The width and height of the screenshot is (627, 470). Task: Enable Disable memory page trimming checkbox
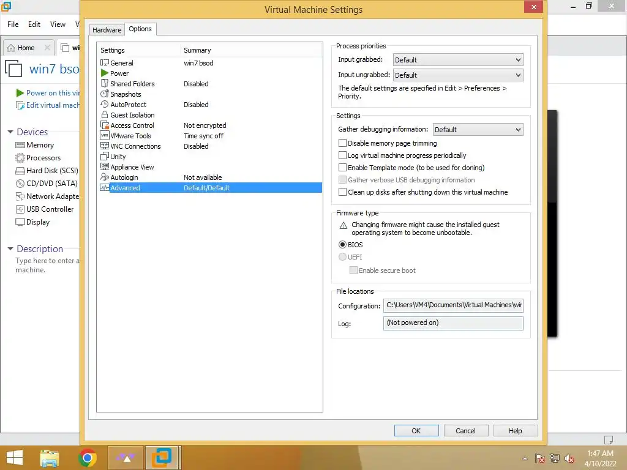[x=342, y=143]
